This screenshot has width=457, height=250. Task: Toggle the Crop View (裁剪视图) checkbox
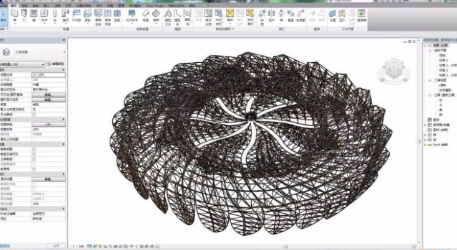click(x=34, y=149)
